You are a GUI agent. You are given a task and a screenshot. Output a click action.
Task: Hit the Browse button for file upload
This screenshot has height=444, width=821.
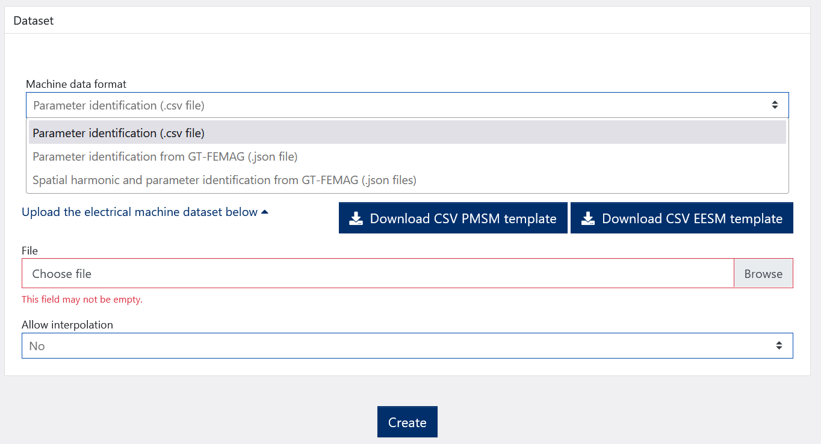(763, 274)
